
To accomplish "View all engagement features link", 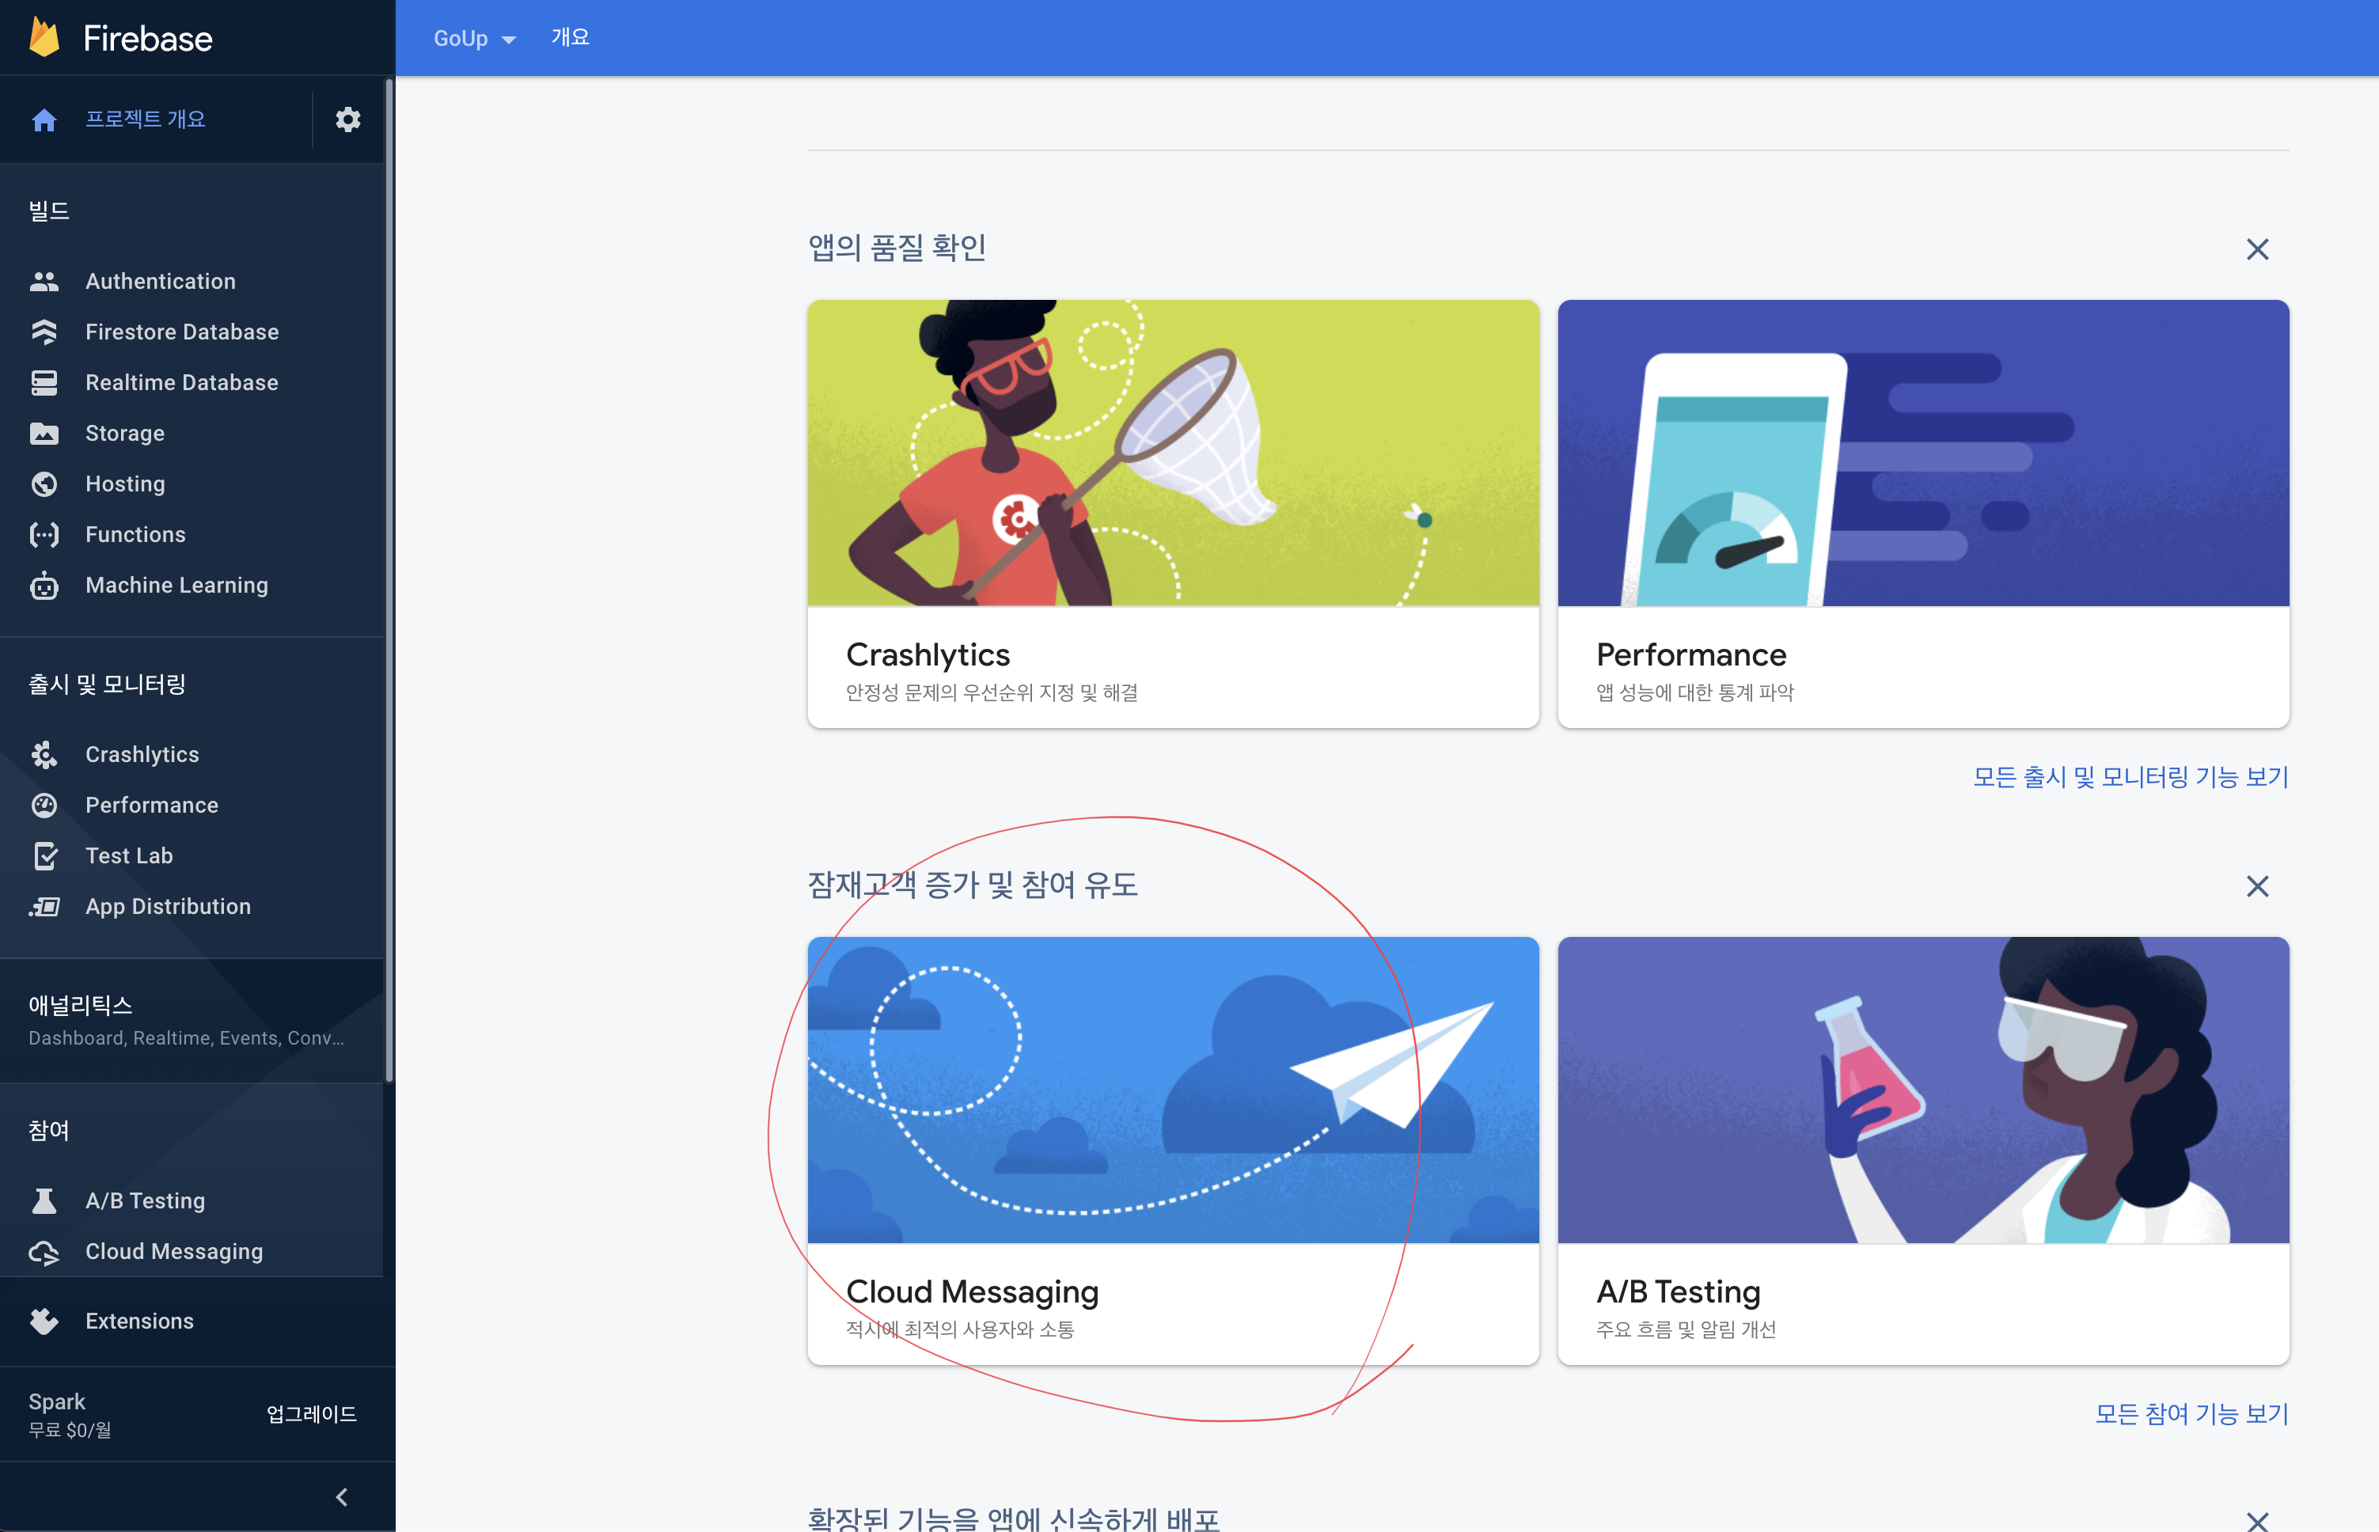I will click(x=2191, y=1413).
